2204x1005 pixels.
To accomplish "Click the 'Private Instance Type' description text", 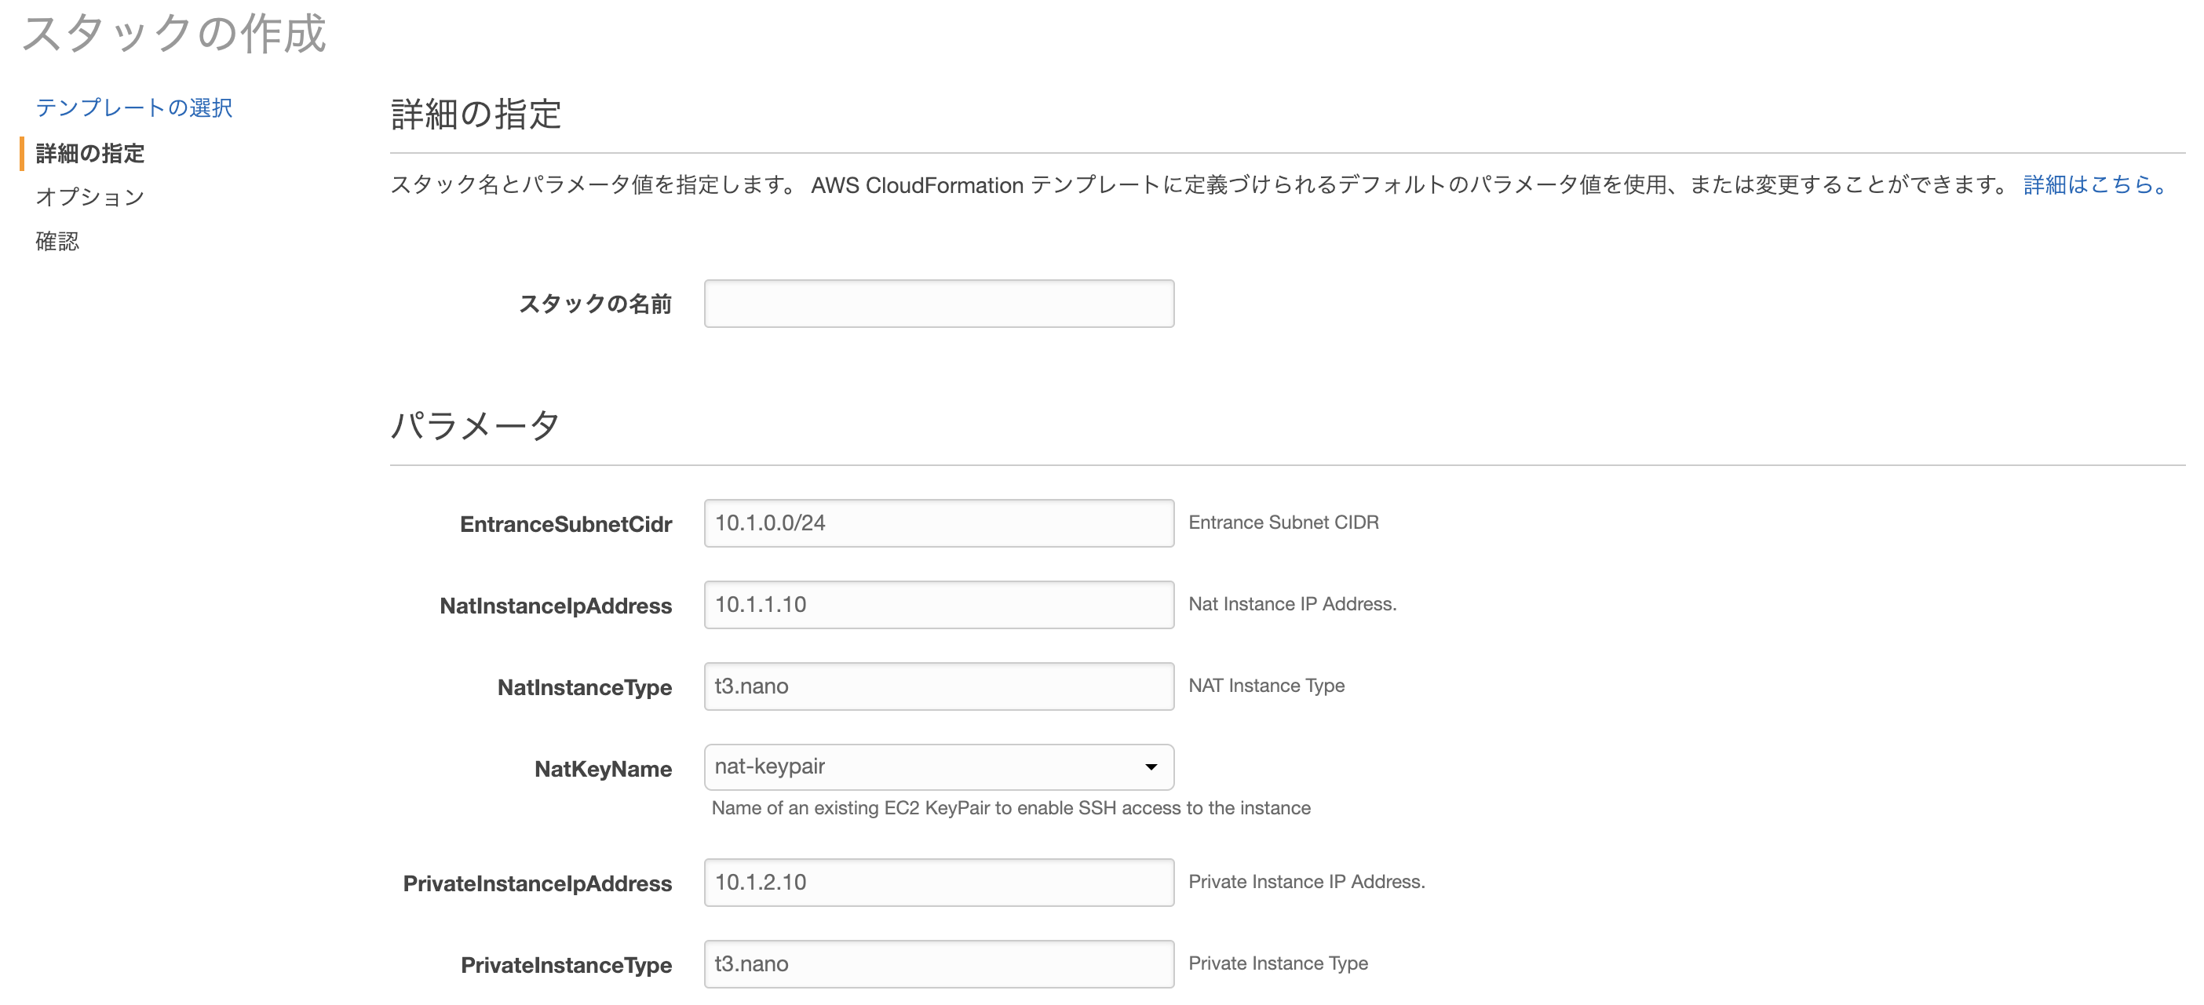I will click(x=1279, y=963).
